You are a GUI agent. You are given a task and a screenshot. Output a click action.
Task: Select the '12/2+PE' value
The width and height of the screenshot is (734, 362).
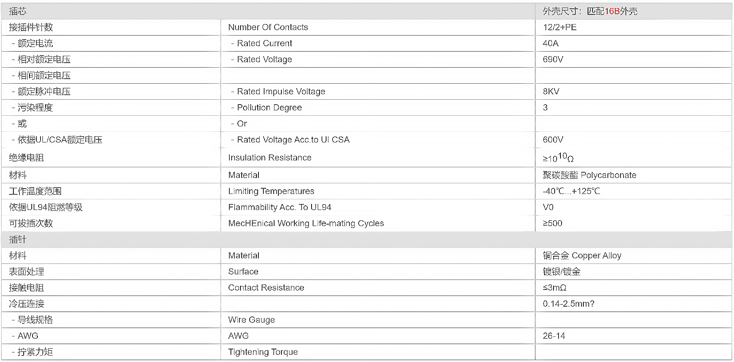(560, 27)
